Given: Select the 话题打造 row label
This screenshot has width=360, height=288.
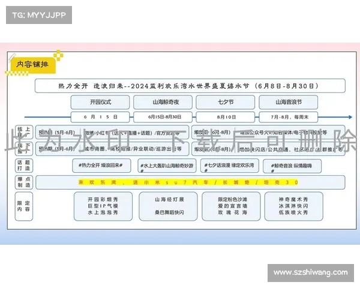Looking at the screenshot, I should coord(24,166).
